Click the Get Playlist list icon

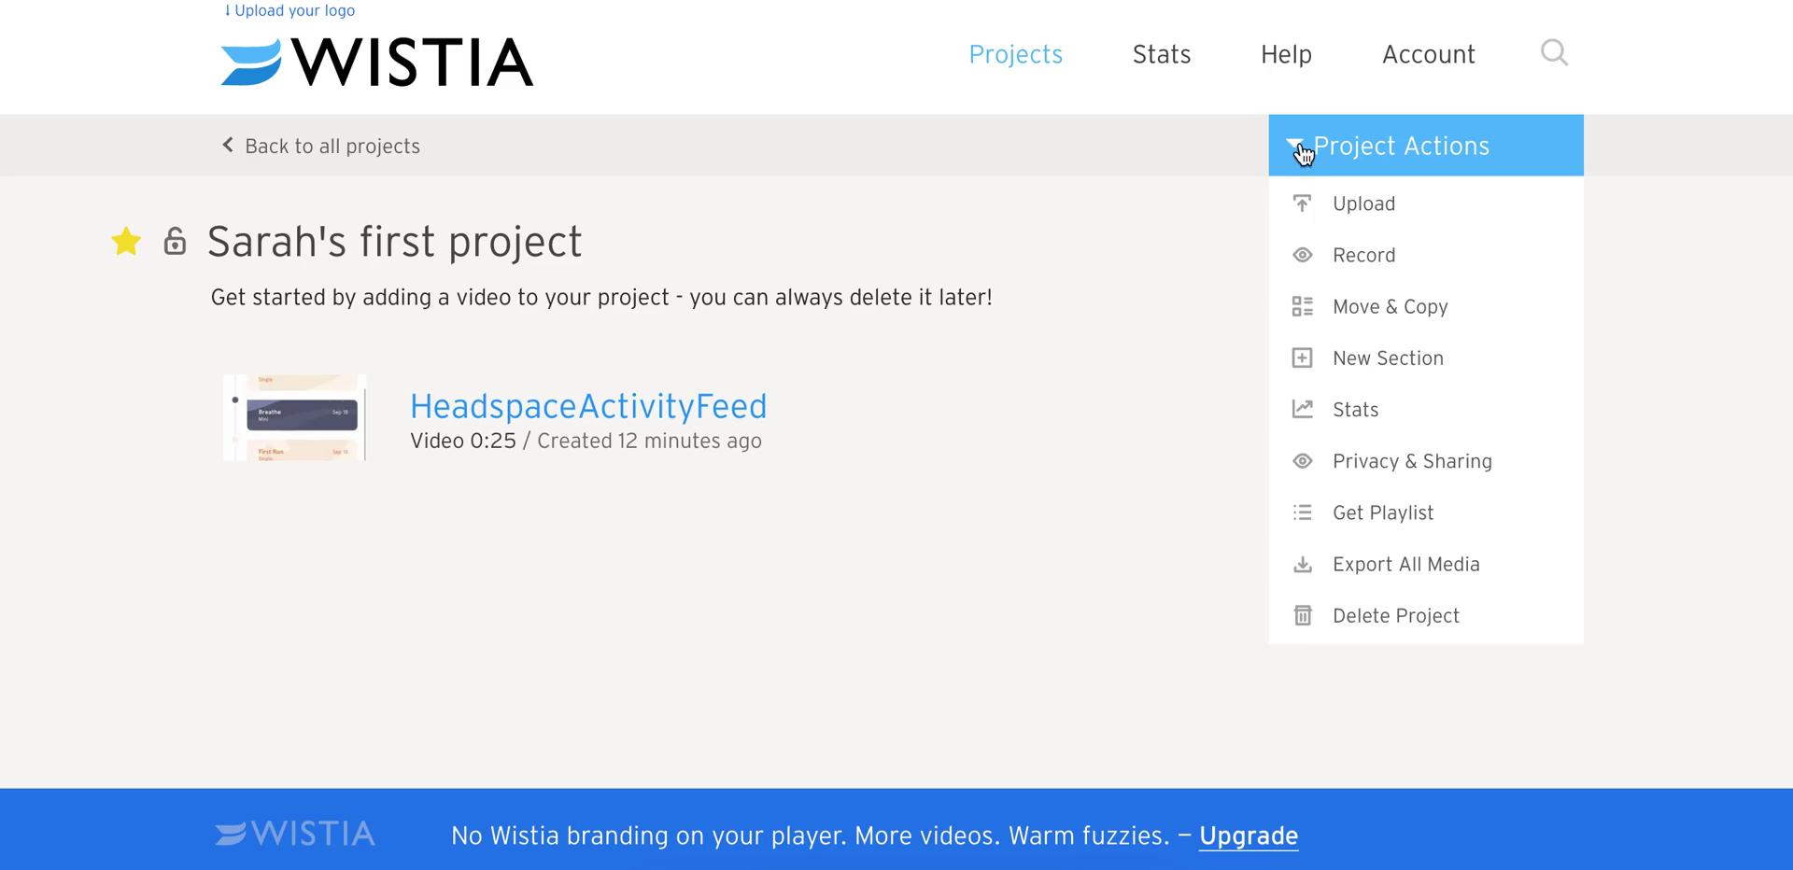coord(1302,512)
